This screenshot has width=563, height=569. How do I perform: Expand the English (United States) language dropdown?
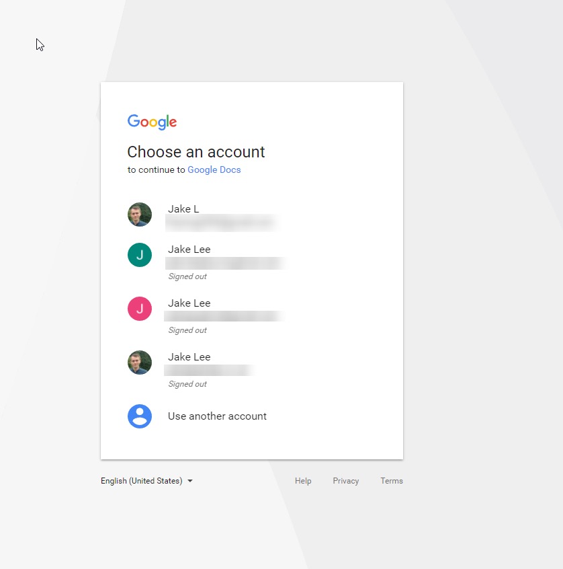point(147,481)
